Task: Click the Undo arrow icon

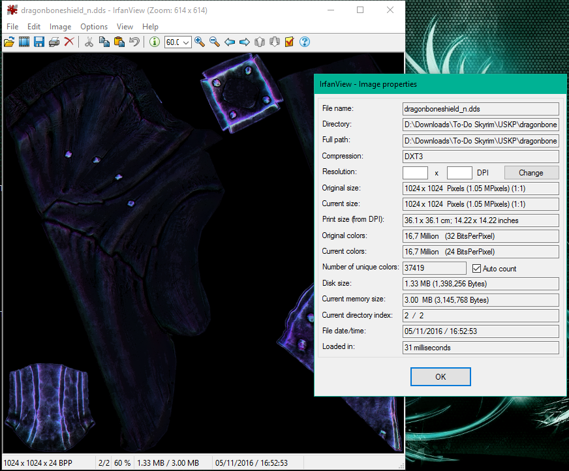Action: (x=134, y=42)
